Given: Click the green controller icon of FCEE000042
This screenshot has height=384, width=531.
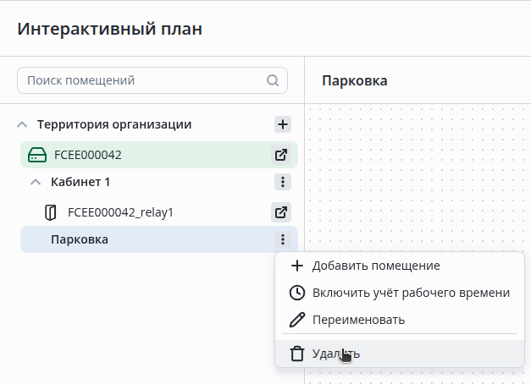Looking at the screenshot, I should coord(37,155).
